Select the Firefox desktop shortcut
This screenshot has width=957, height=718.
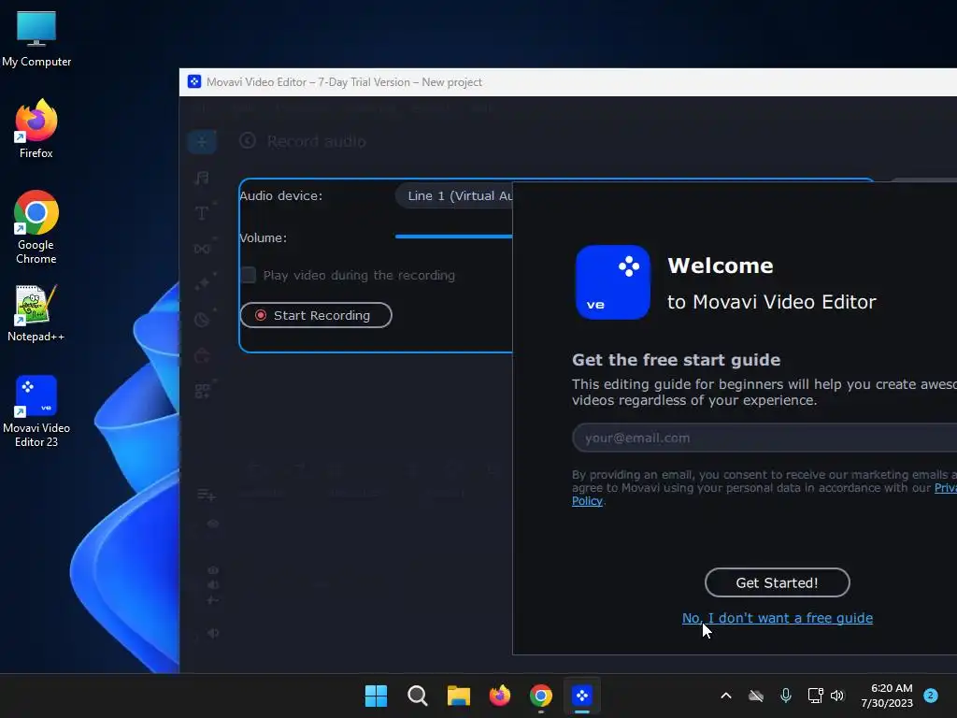(x=36, y=129)
